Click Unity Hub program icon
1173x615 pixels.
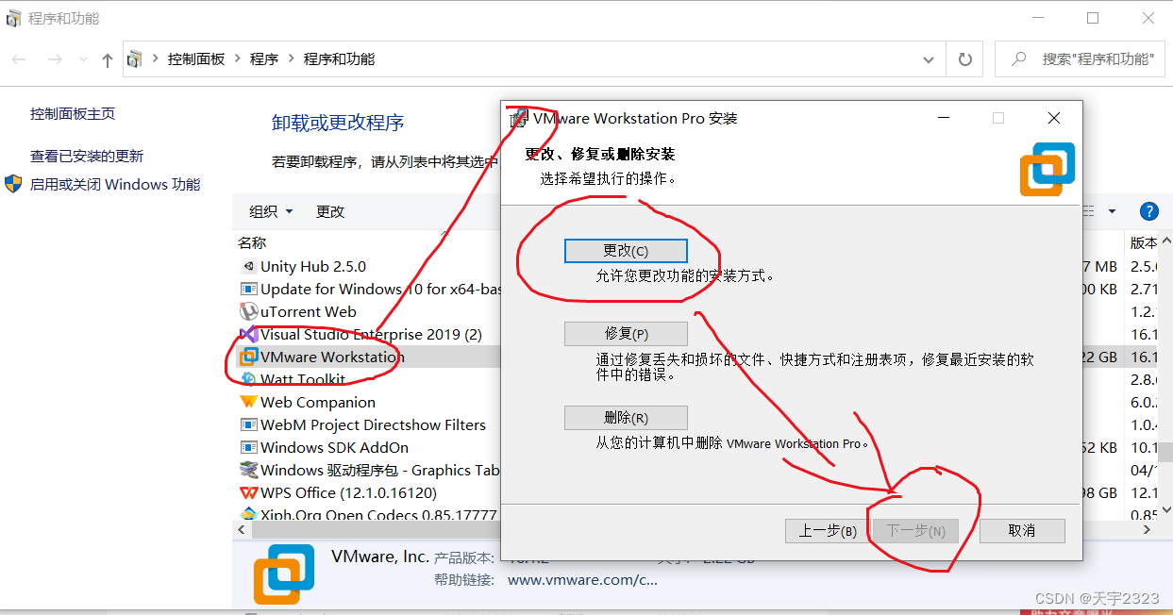pyautogui.click(x=248, y=266)
